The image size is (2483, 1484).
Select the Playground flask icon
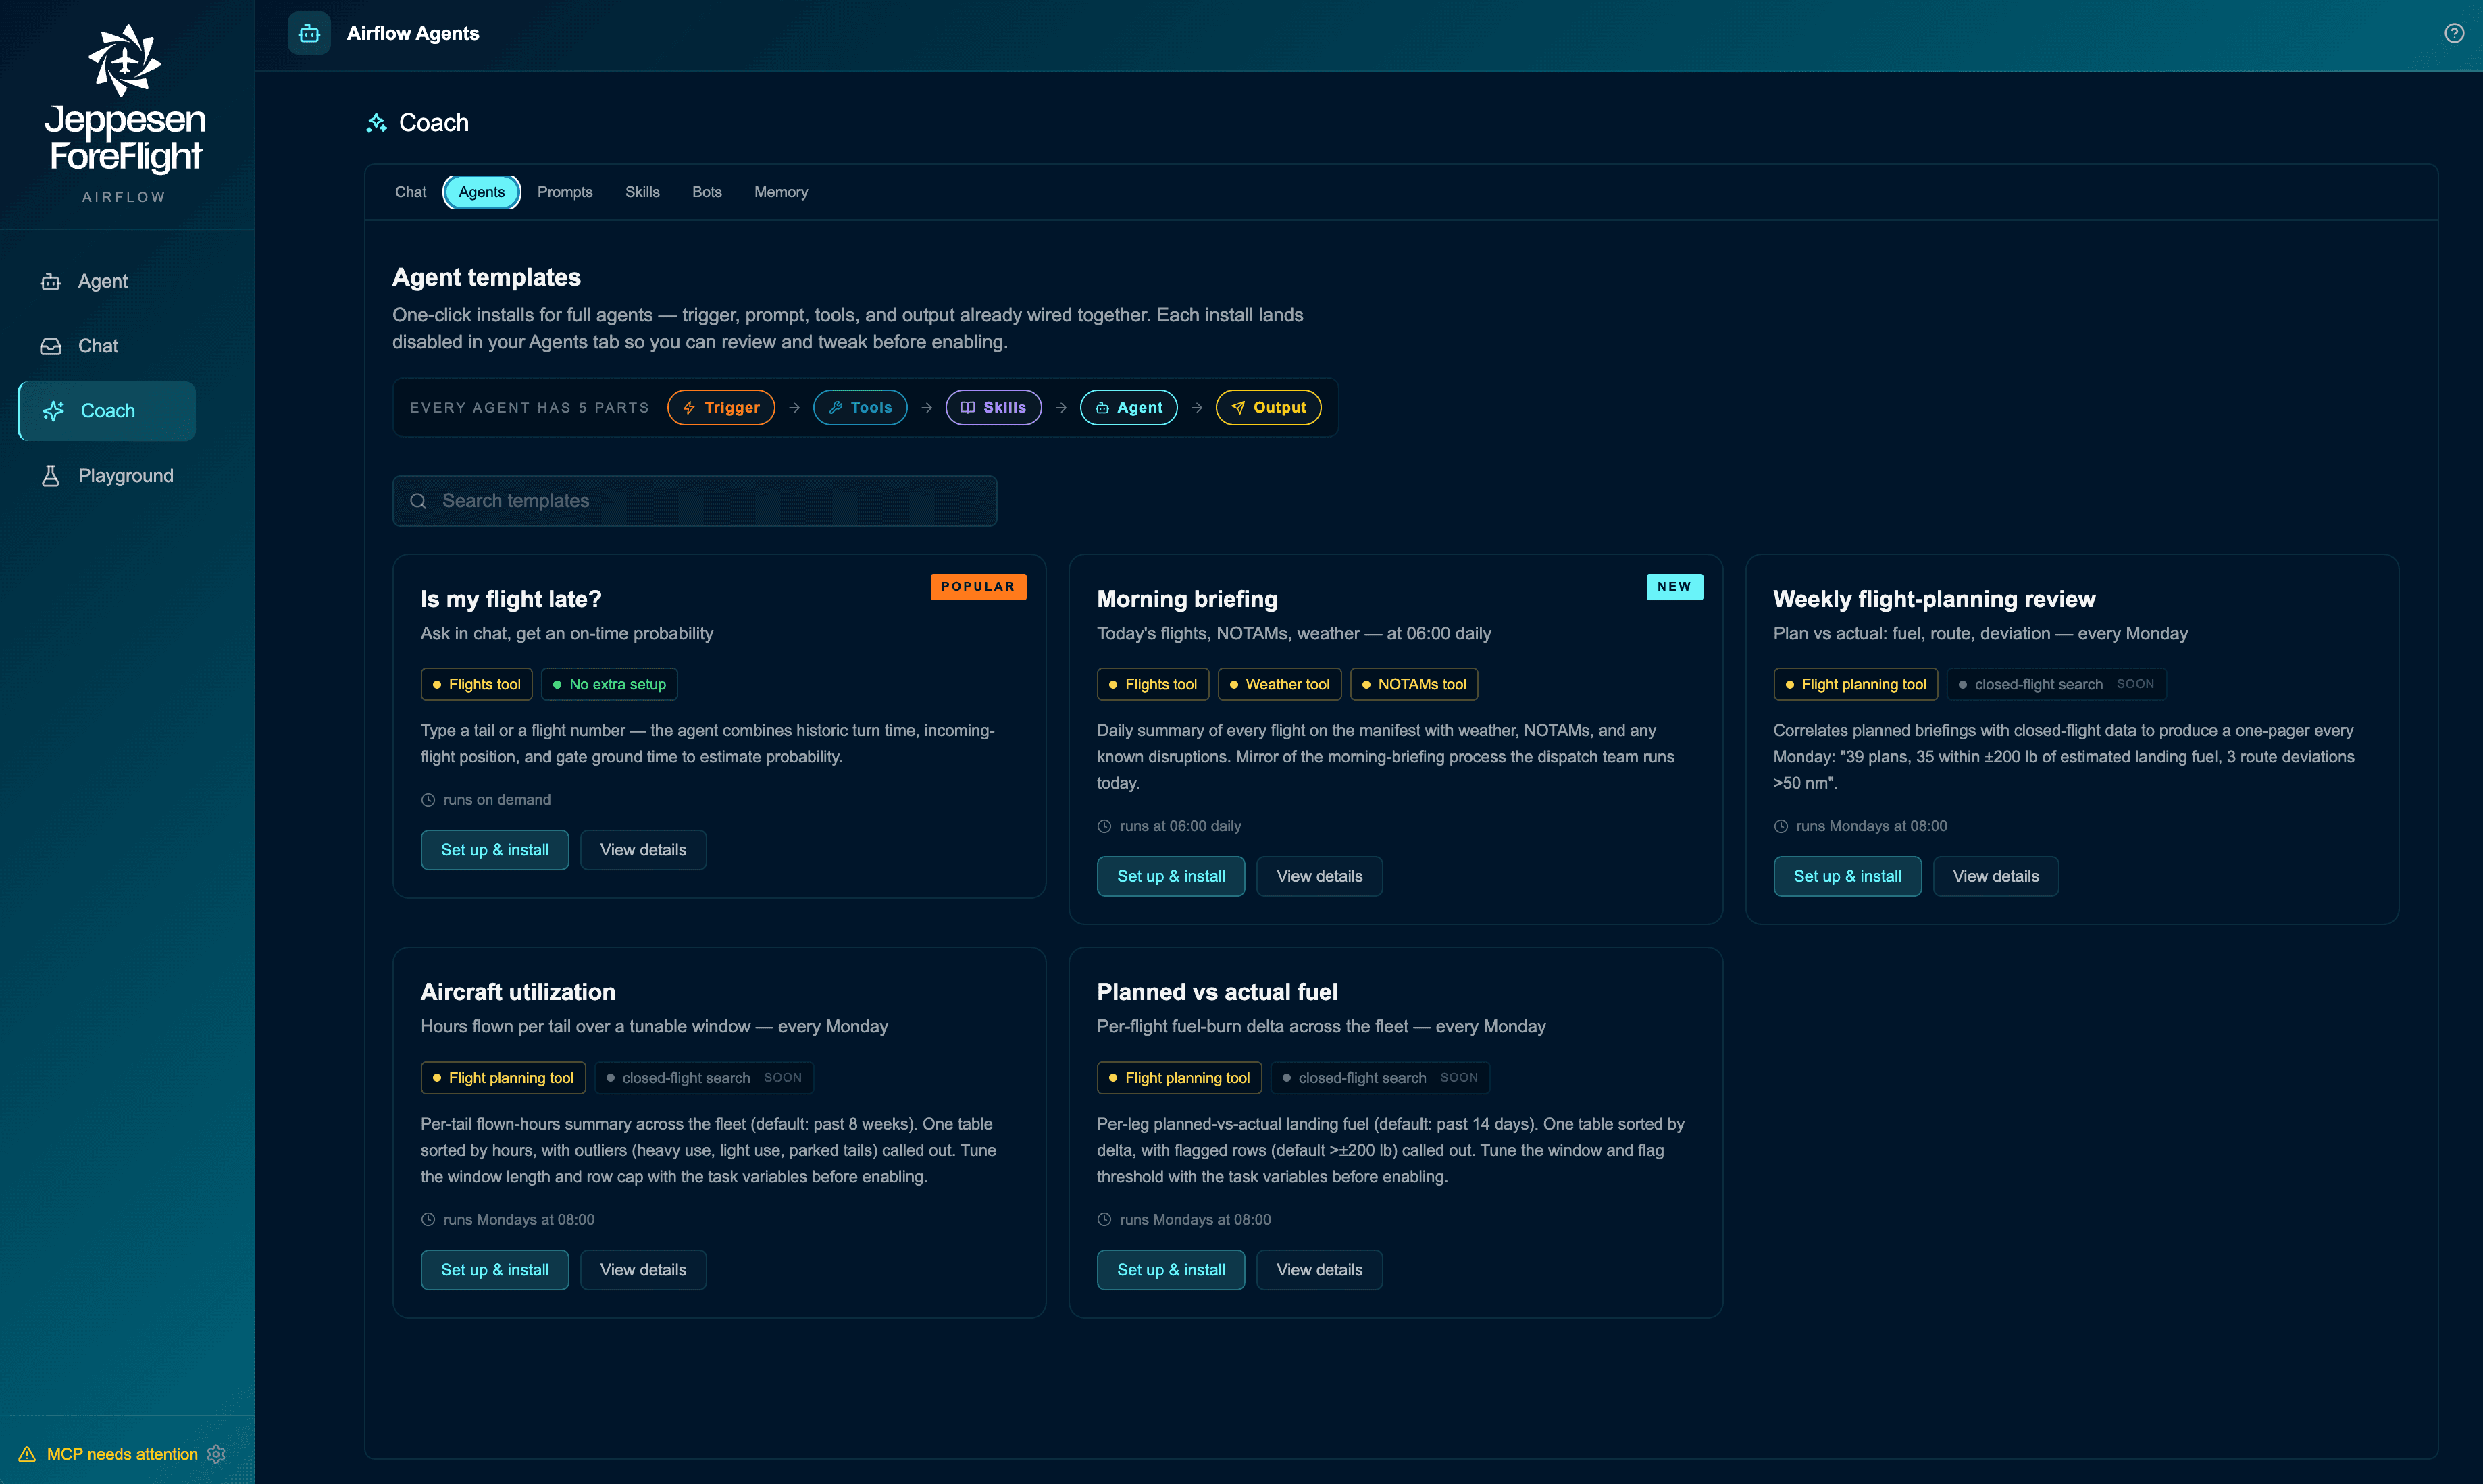[50, 476]
